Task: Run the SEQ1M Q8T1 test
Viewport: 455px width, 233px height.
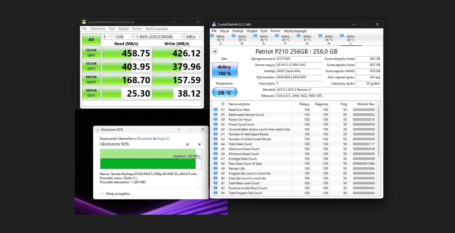Action: (91, 53)
